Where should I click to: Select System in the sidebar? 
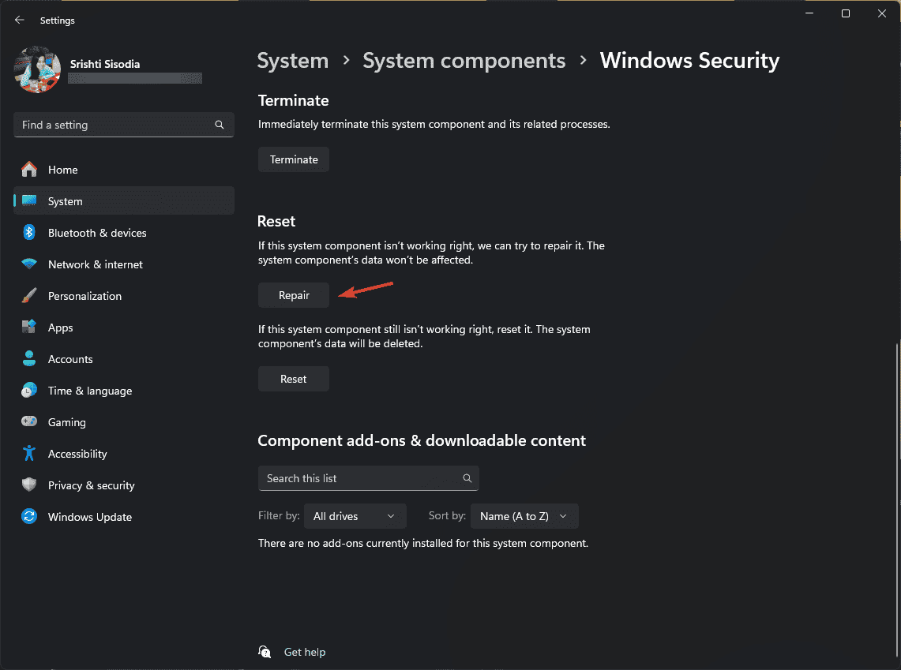(123, 201)
